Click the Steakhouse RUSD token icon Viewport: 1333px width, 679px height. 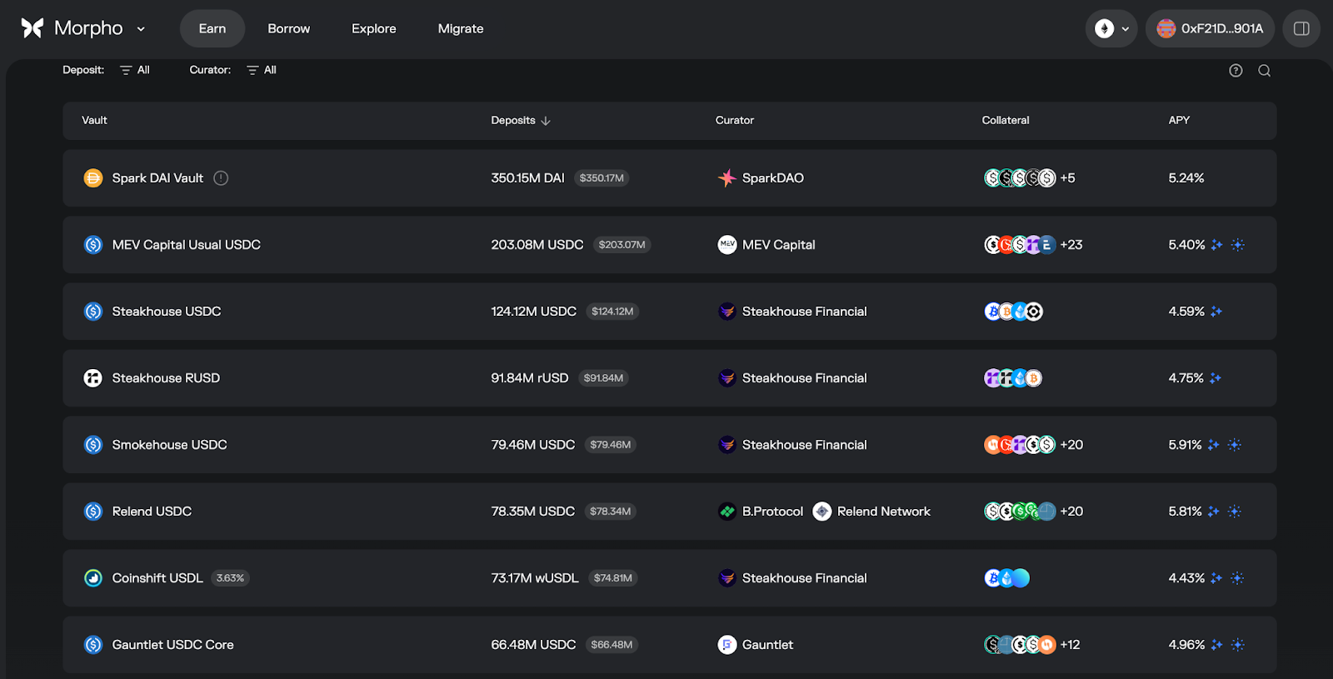point(93,378)
